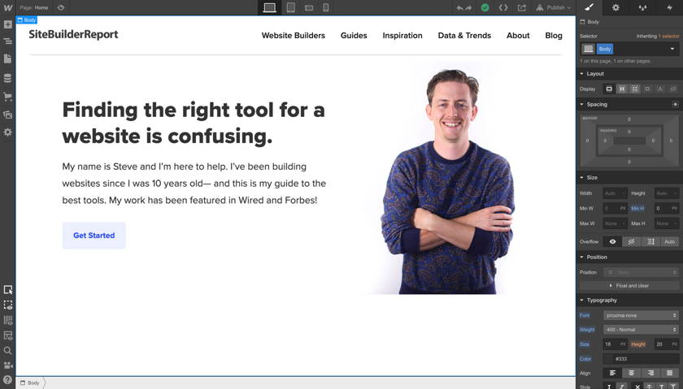The height and width of the screenshot is (389, 683).
Task: Switch to Style Manager drops tab
Action: point(642,7)
